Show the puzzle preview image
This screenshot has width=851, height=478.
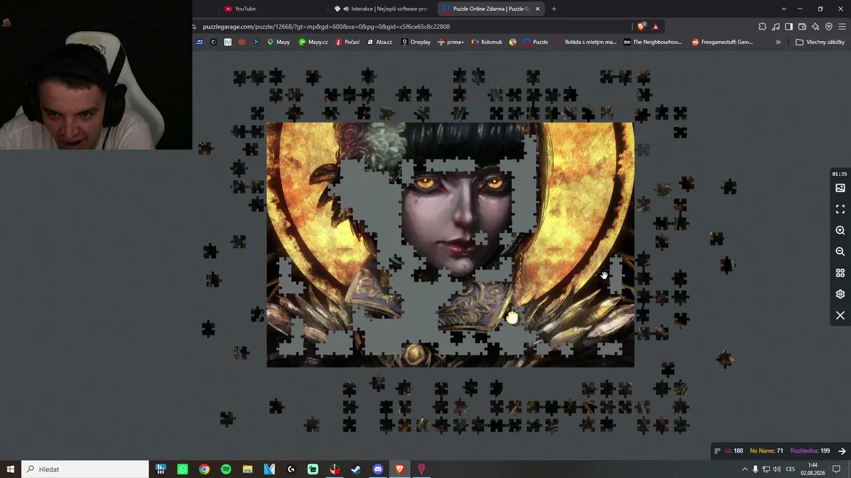tap(840, 188)
